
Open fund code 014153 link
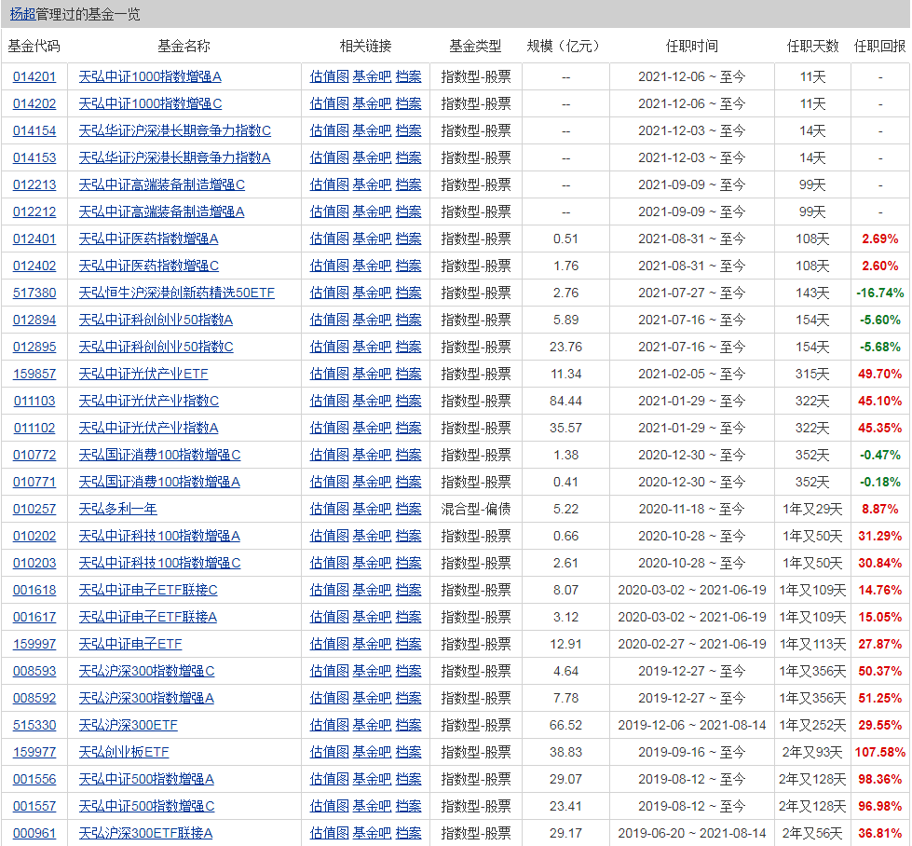pyautogui.click(x=34, y=157)
